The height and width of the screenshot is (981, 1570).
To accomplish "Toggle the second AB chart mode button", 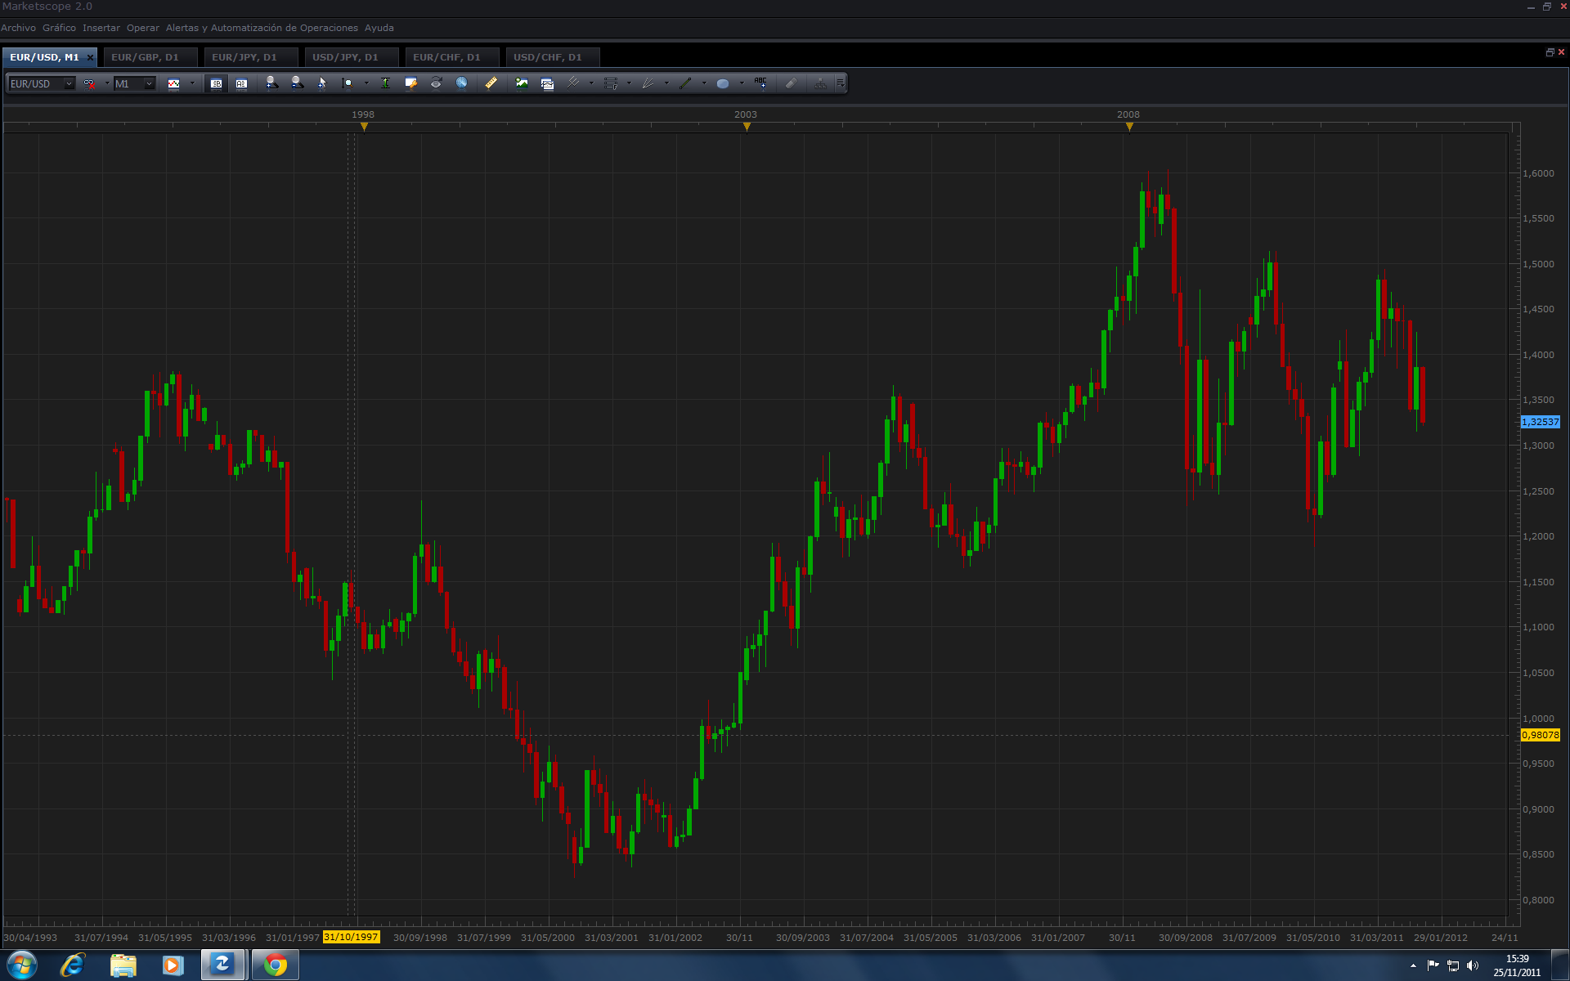I will 241,83.
